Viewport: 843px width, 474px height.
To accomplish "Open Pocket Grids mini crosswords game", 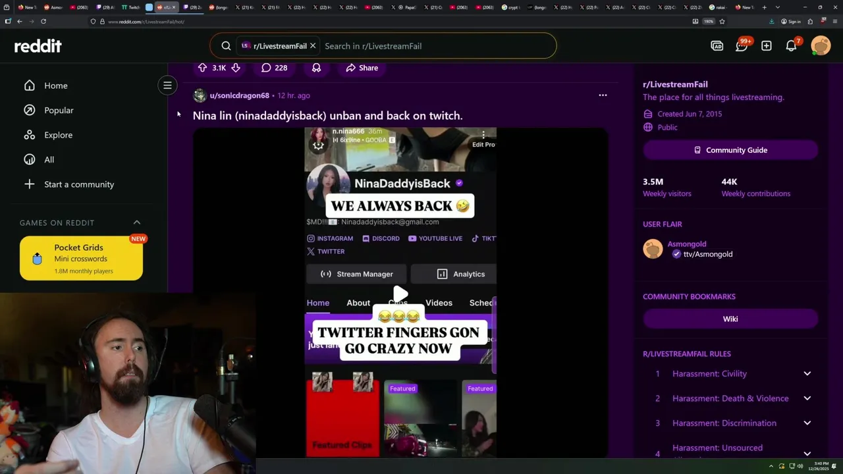I will point(81,258).
